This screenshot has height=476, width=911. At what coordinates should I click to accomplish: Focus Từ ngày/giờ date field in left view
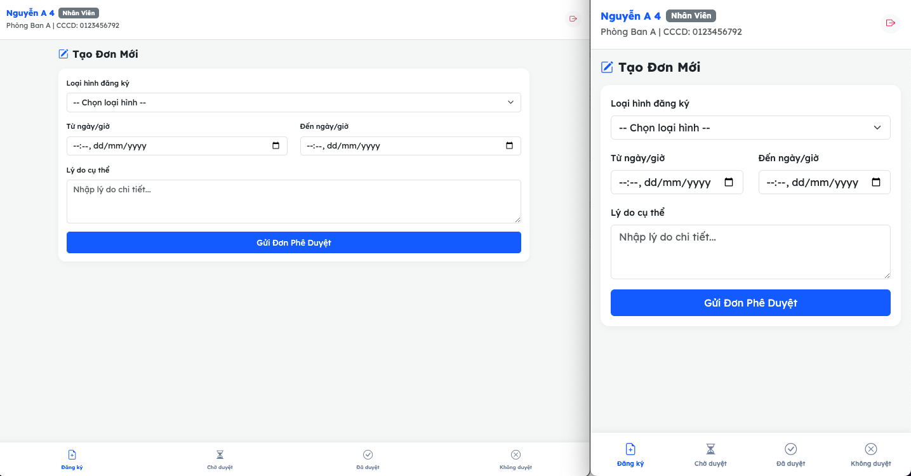[177, 146]
